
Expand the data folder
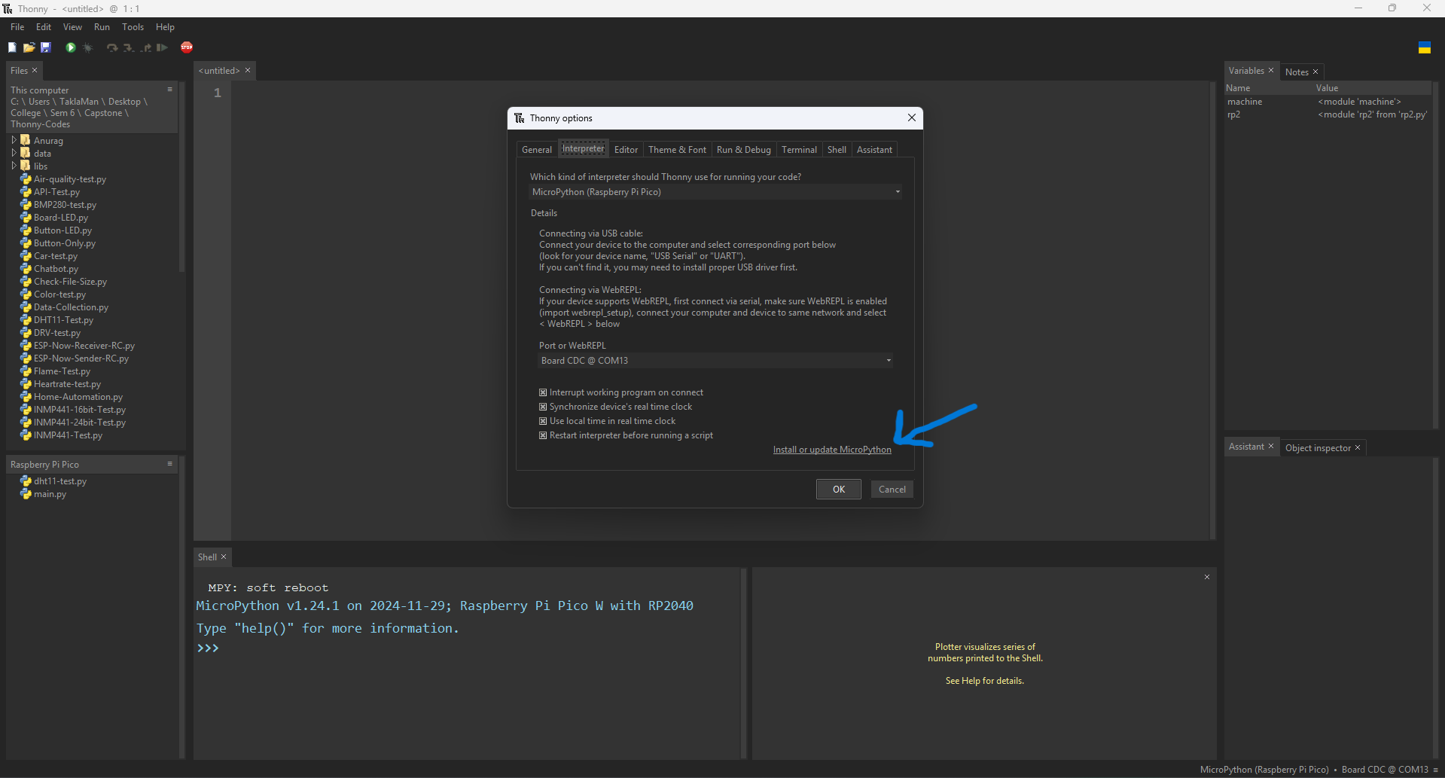tap(14, 153)
